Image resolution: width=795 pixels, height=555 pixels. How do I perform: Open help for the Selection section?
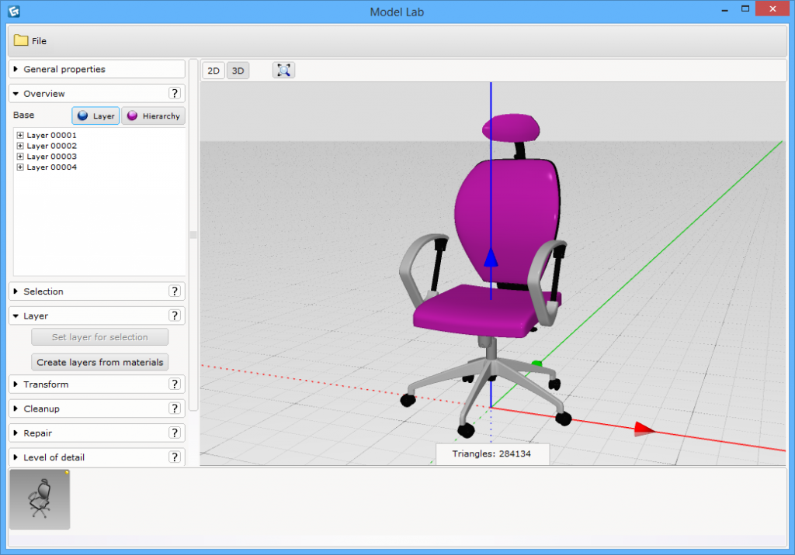tap(175, 291)
